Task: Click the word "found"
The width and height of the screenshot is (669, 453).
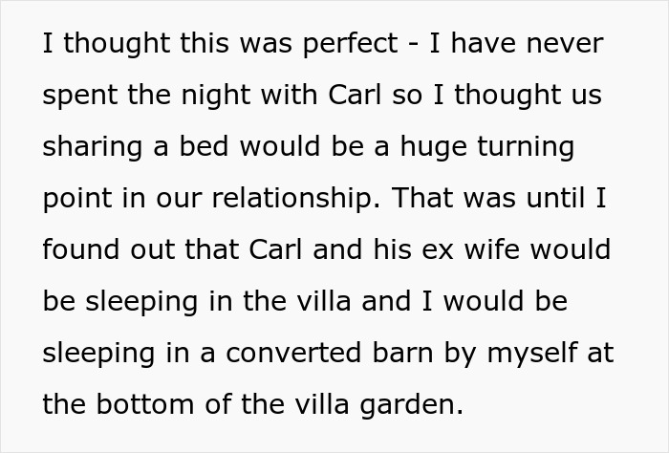Action: pos(80,250)
